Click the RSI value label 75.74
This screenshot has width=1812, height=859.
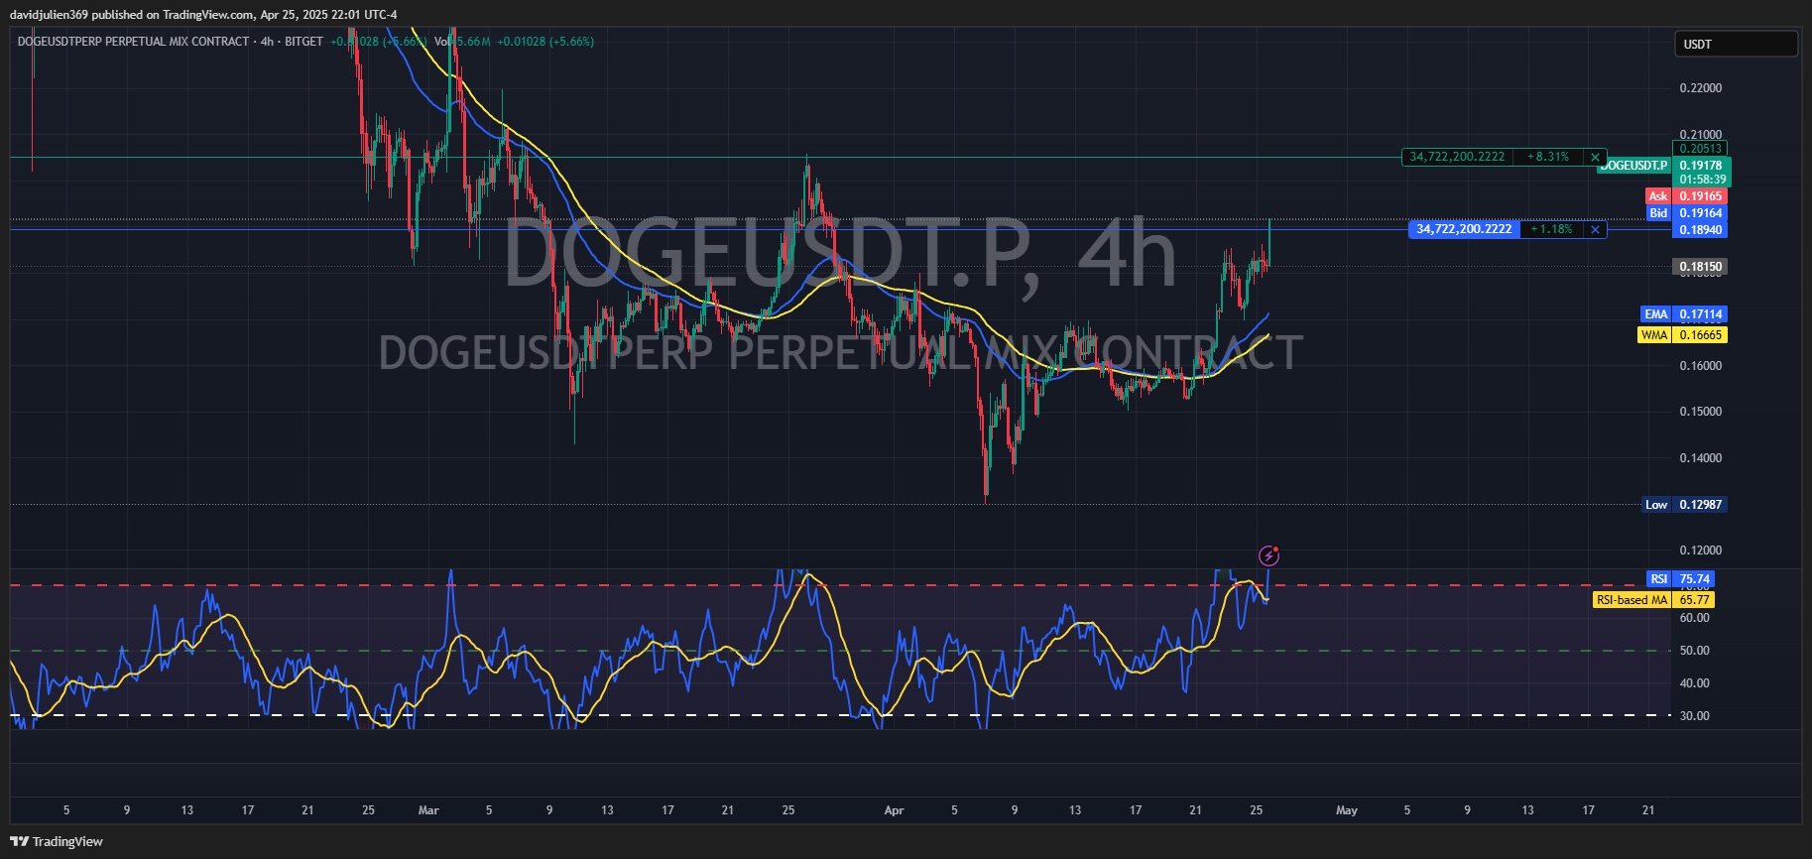click(1694, 579)
